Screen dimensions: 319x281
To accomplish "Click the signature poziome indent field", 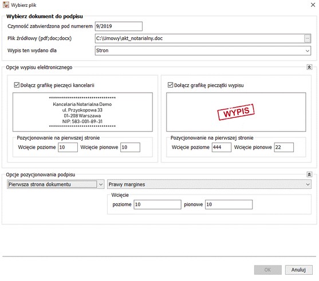I will tap(157, 204).
